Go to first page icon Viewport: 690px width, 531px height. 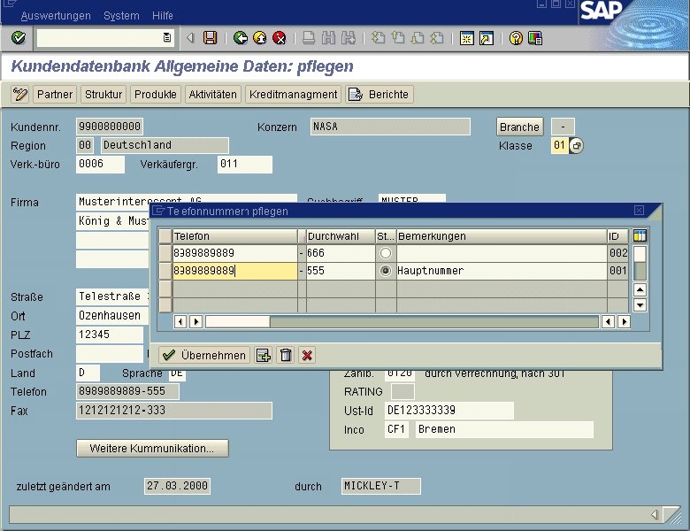point(378,38)
